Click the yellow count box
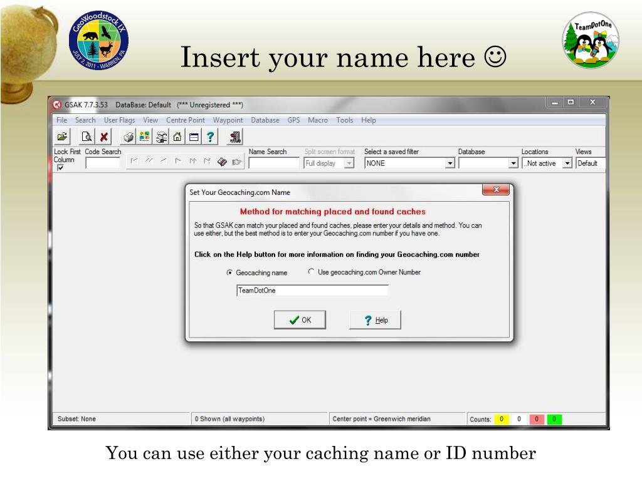 (501, 419)
